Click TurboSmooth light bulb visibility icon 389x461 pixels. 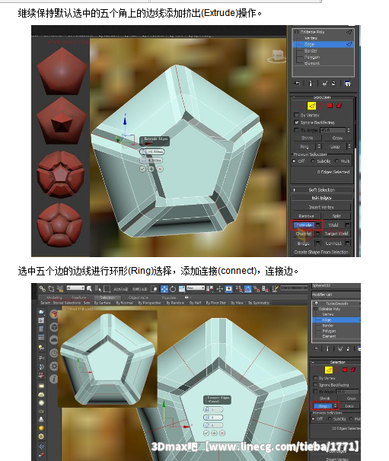click(x=317, y=304)
